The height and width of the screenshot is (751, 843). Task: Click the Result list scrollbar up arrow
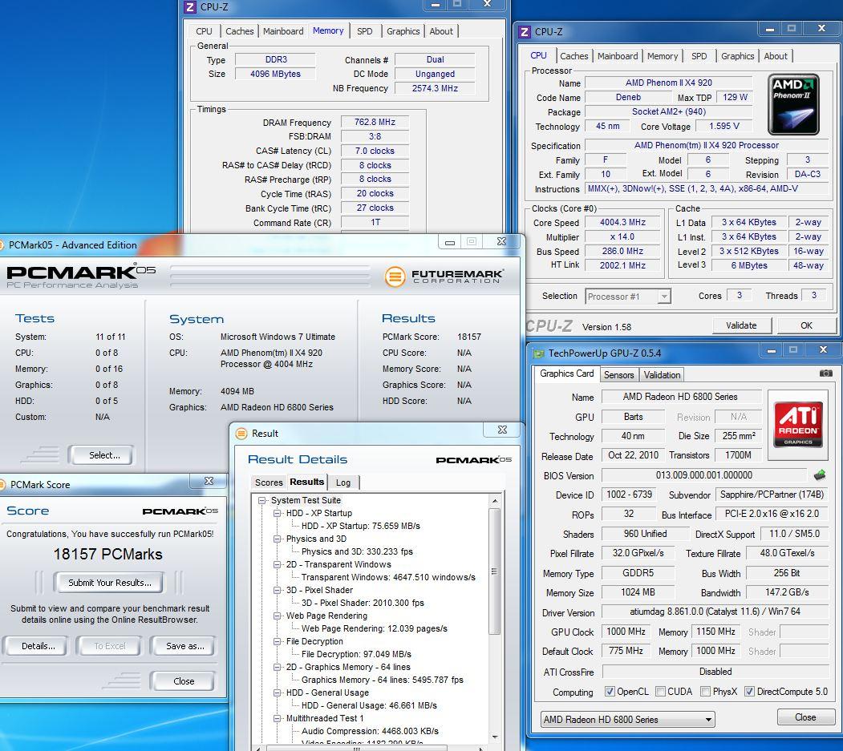point(495,501)
